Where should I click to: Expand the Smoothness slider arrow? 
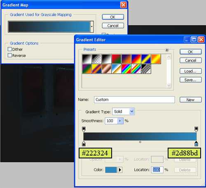pyautogui.click(x=120, y=121)
